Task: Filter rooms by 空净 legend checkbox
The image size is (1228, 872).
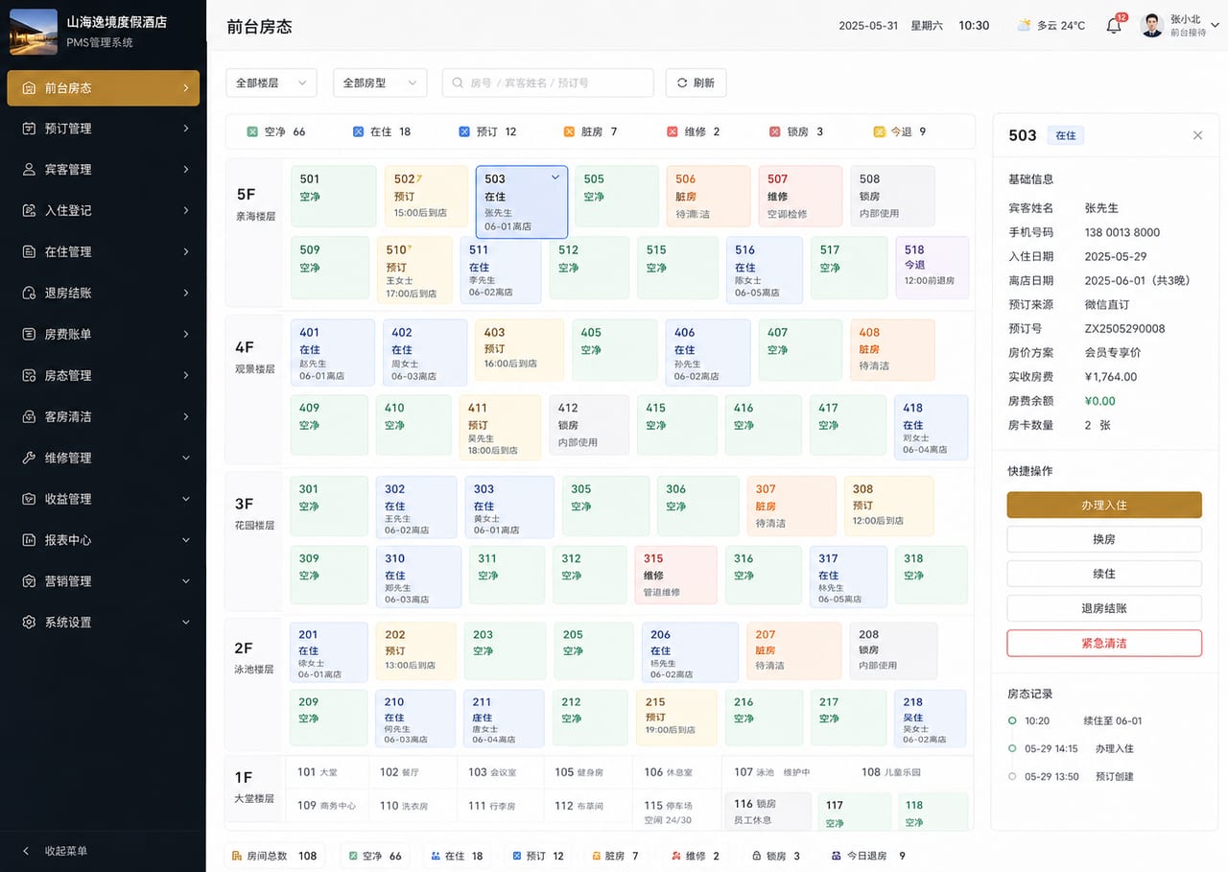Action: click(x=252, y=131)
